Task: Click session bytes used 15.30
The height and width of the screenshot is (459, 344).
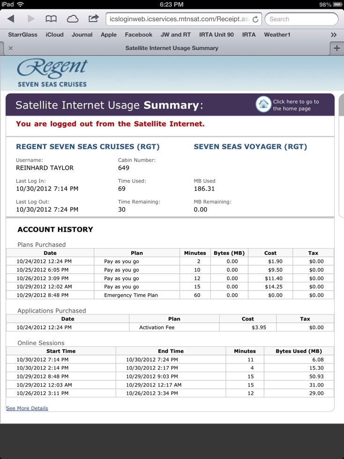Action: pos(316,367)
